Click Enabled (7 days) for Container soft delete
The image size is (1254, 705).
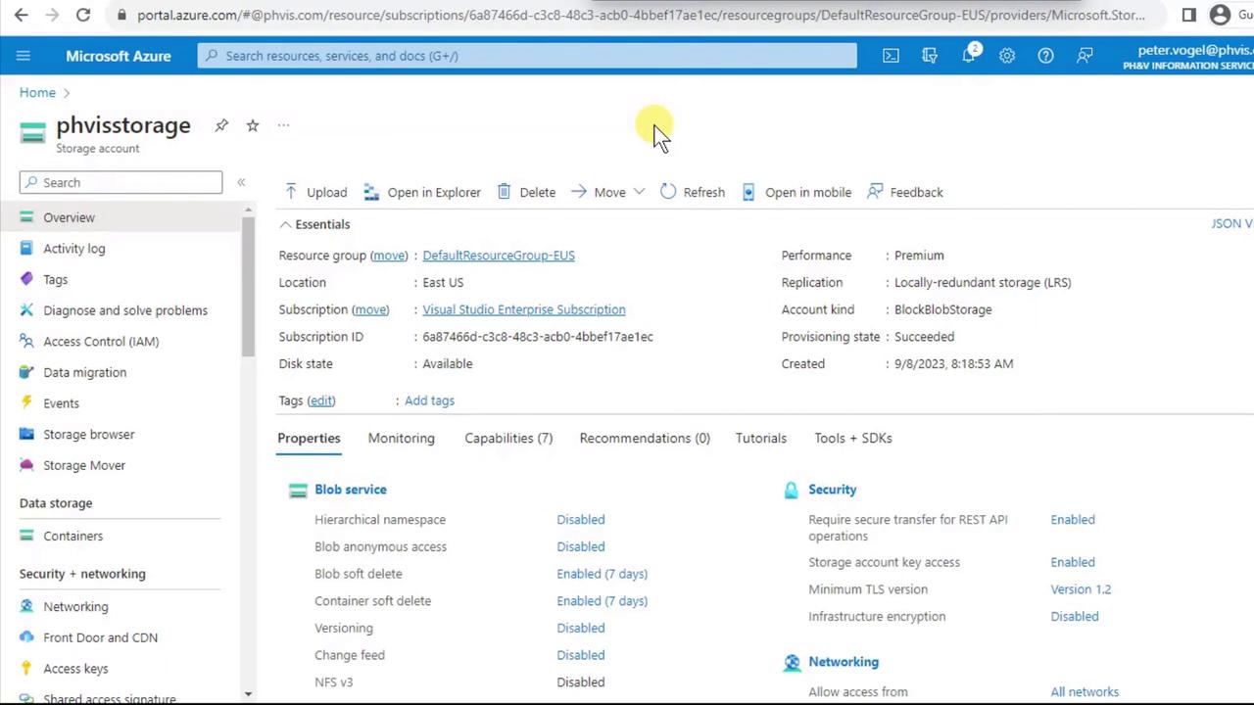[x=603, y=601]
